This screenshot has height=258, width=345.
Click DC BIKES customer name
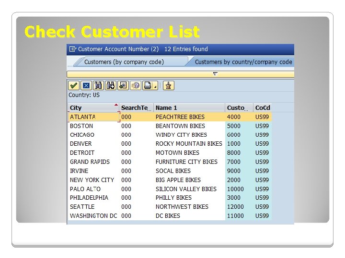[x=168, y=215]
